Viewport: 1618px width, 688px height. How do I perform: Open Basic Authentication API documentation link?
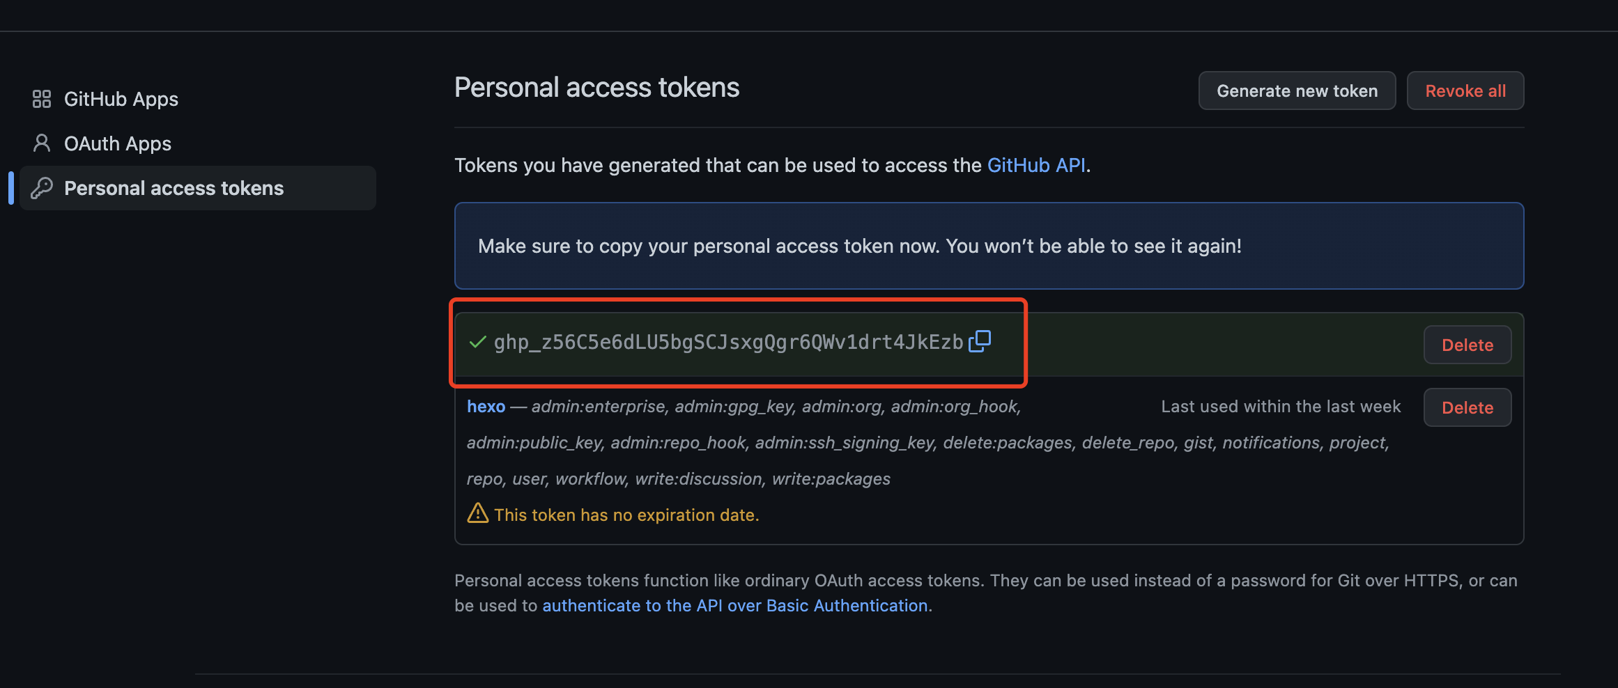(735, 606)
